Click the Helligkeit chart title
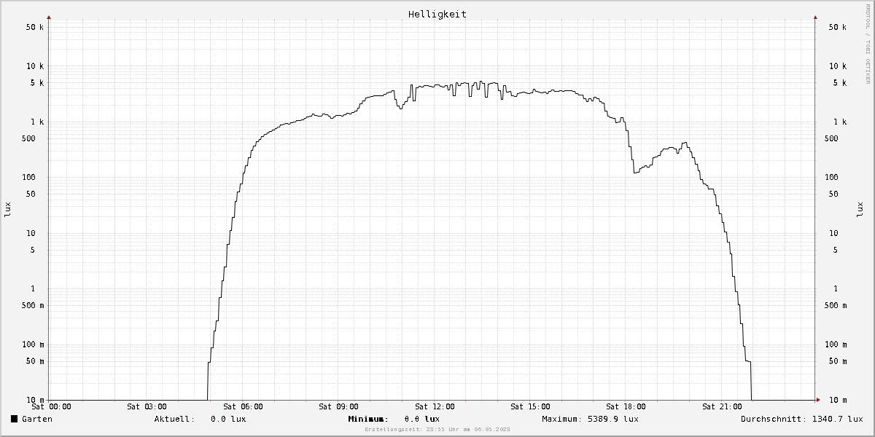This screenshot has height=437, width=875. [437, 14]
